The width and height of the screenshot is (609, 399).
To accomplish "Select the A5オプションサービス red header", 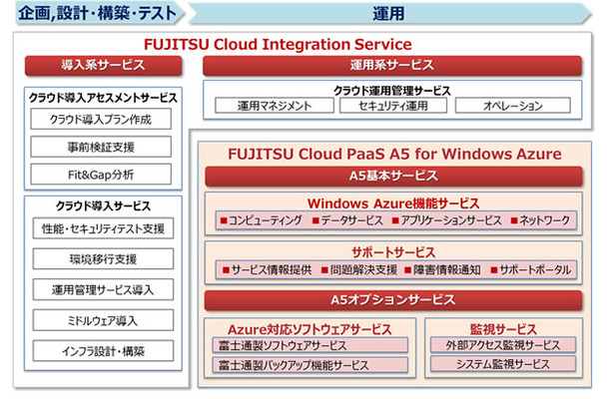I will 393,300.
